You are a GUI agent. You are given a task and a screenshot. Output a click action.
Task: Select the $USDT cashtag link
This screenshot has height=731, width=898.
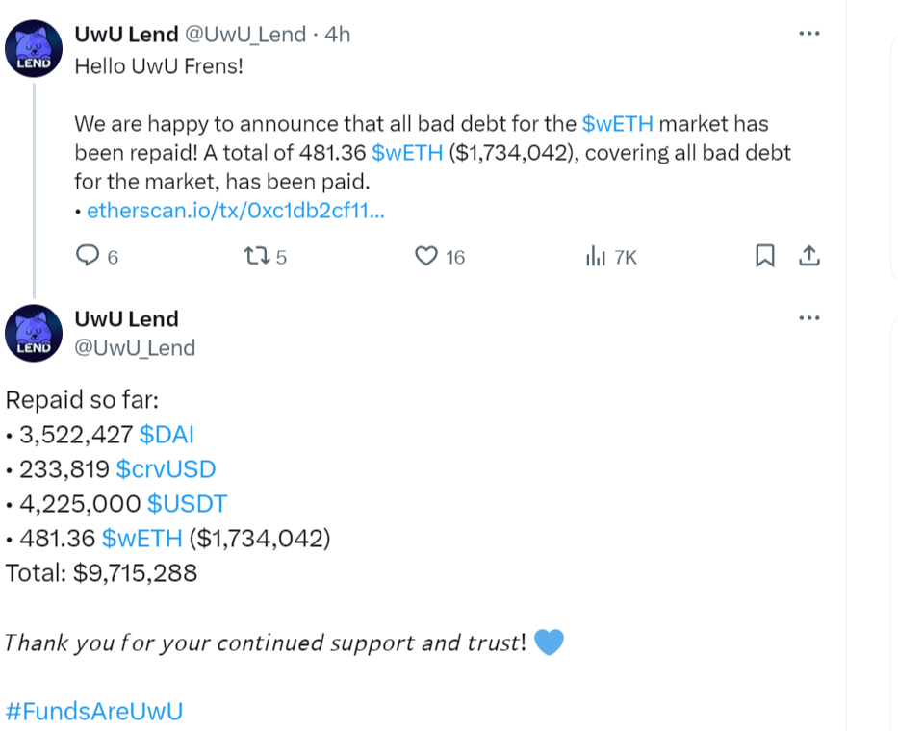tap(188, 504)
